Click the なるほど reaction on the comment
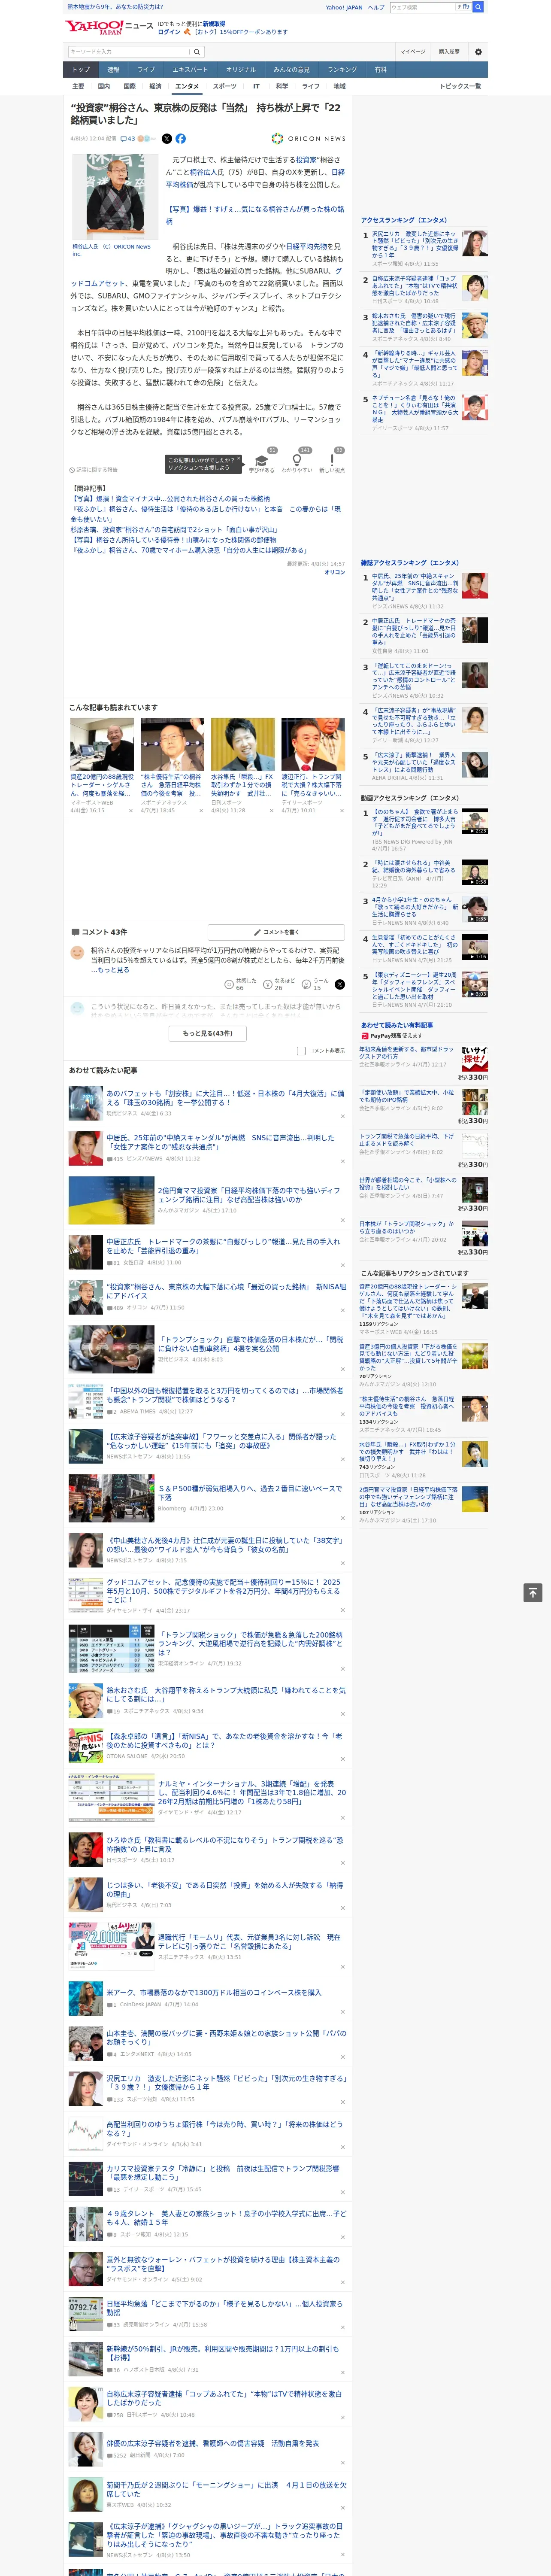 point(268,984)
